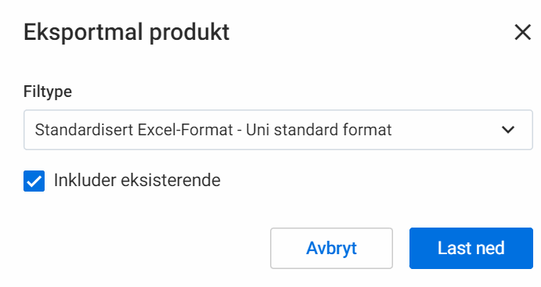The width and height of the screenshot is (541, 287).
Task: Click the white checkmark icon in the blue box
Action: [34, 181]
